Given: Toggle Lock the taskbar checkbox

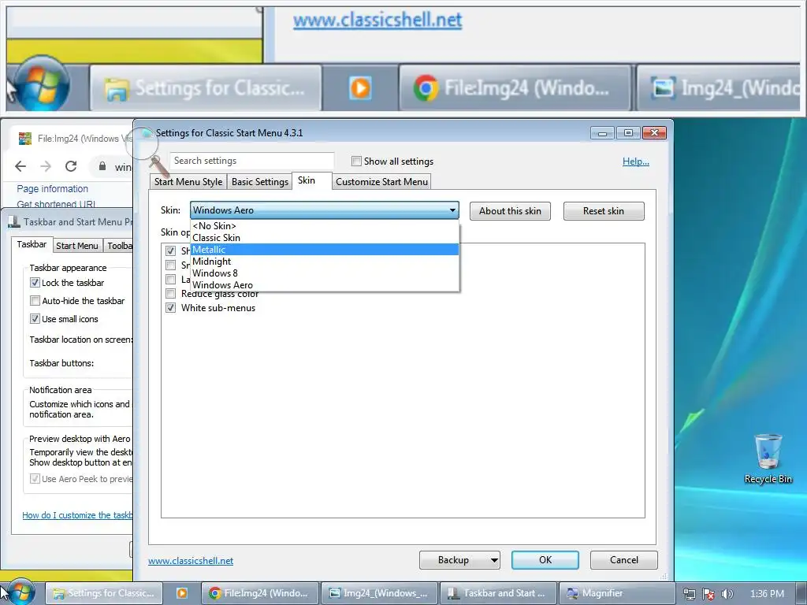Looking at the screenshot, I should pyautogui.click(x=35, y=283).
